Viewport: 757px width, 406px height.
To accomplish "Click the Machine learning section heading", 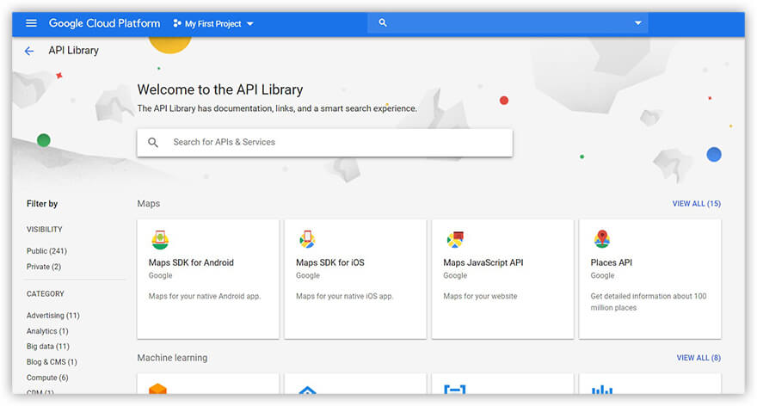I will click(172, 358).
